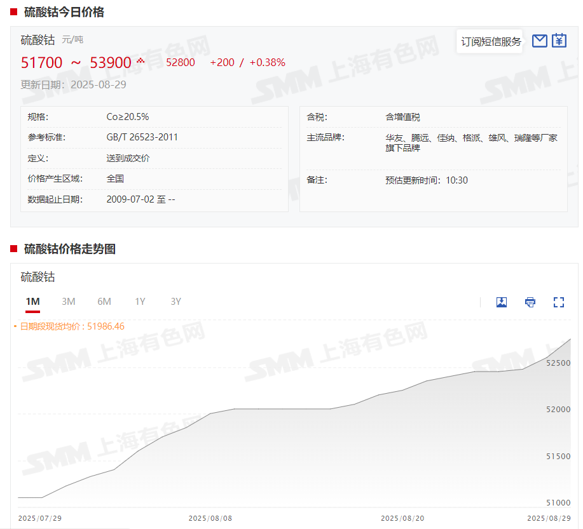Image resolution: width=583 pixels, height=529 pixels.
Task: Open the yen calendar price icon
Action: coord(559,41)
